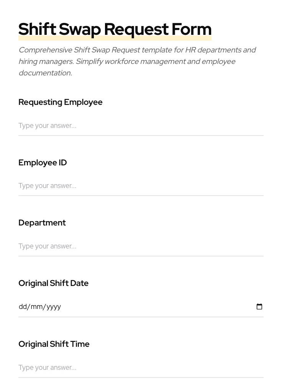This screenshot has width=282, height=392.
Task: Click the Original Shift Date label
Action: (x=53, y=283)
